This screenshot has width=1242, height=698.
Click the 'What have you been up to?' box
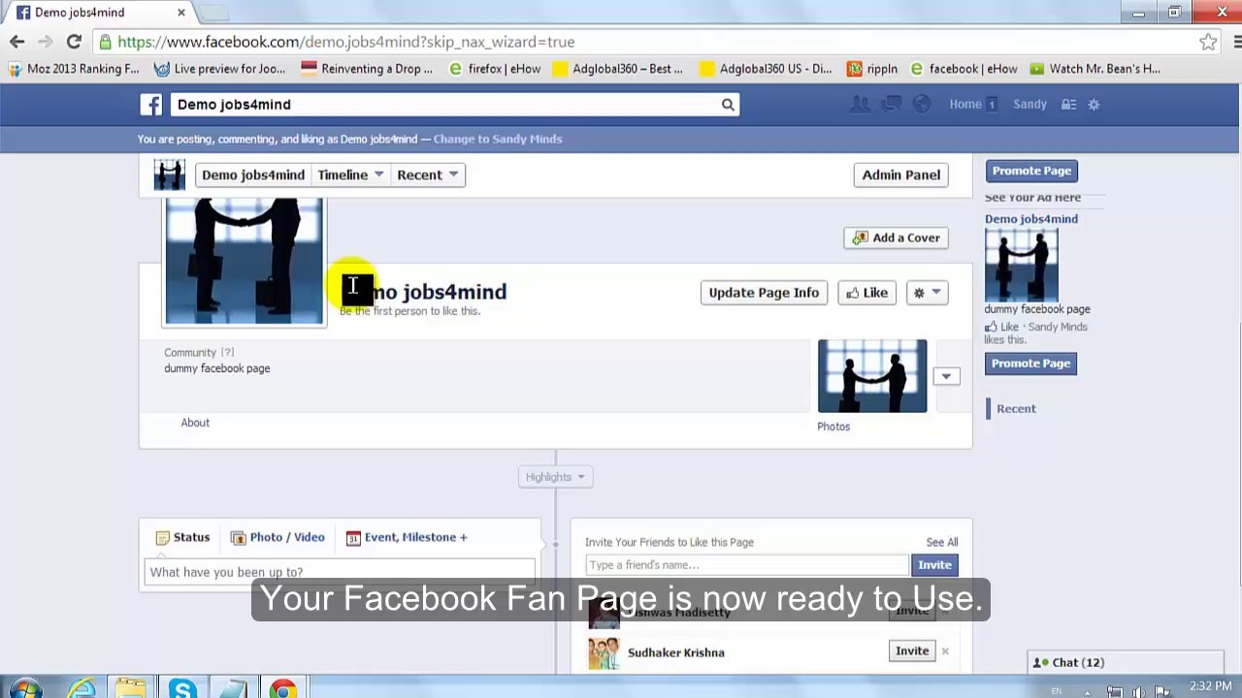pyautogui.click(x=340, y=572)
